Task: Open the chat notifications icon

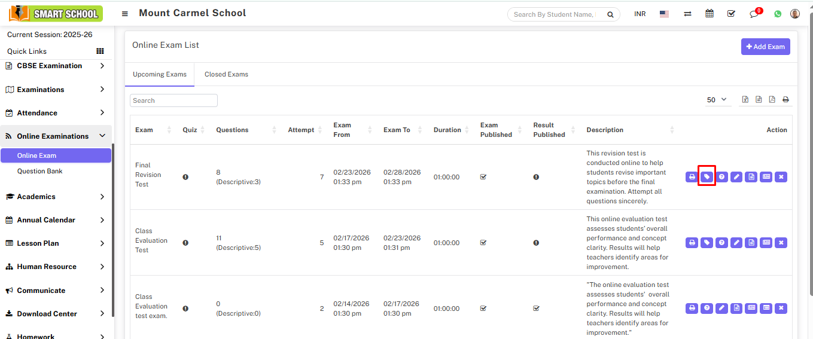Action: pos(754,14)
